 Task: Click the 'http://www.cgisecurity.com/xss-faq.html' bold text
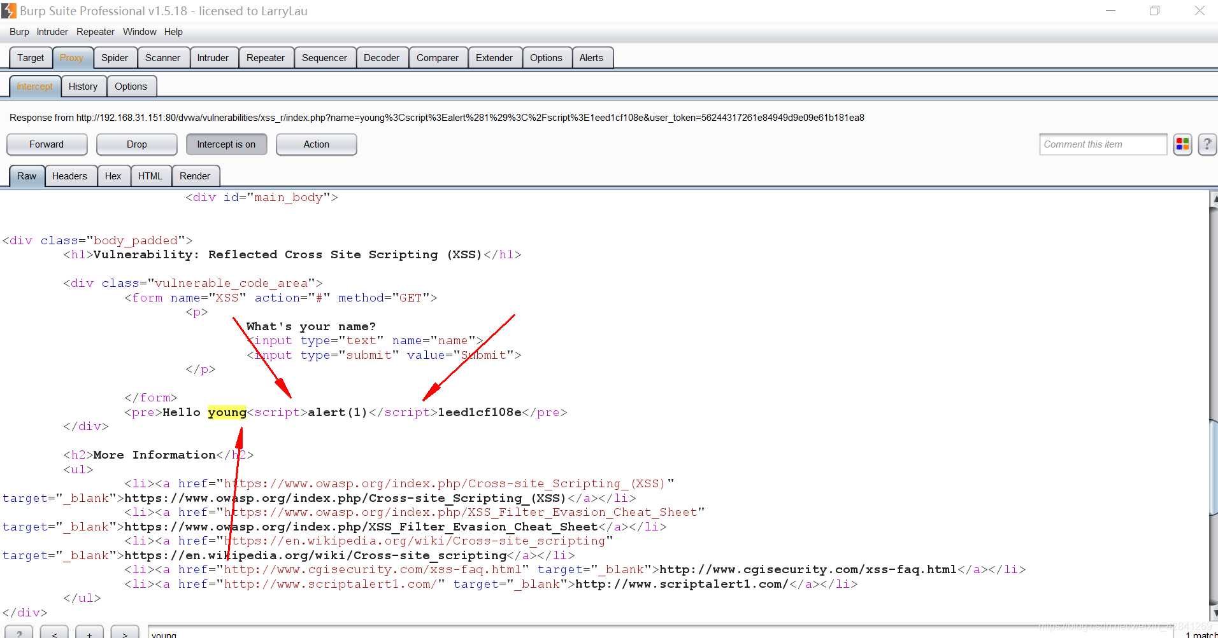808,569
